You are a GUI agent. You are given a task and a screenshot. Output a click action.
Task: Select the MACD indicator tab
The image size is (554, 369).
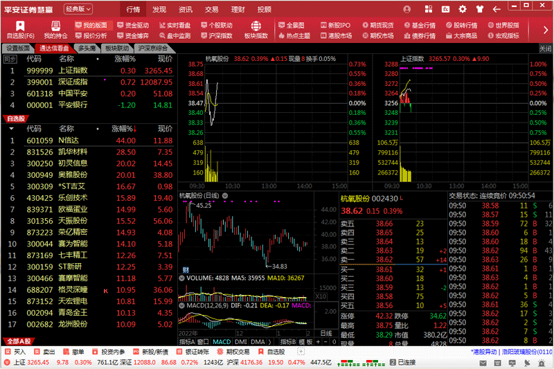(222, 342)
